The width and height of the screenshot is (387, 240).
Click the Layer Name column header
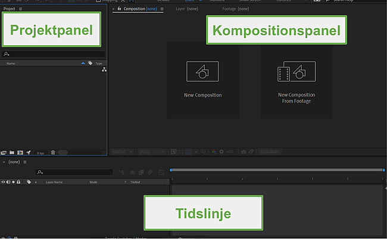click(x=54, y=182)
